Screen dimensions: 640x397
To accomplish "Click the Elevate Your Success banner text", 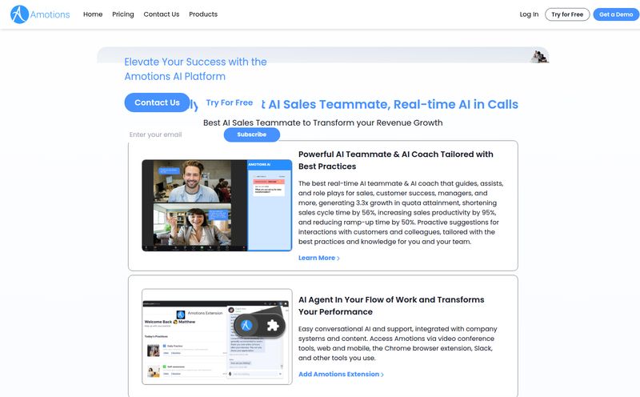I will coord(195,69).
